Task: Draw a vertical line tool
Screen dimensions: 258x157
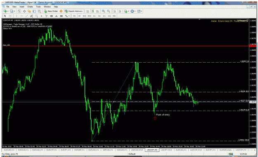Action: pyautogui.click(x=17, y=16)
